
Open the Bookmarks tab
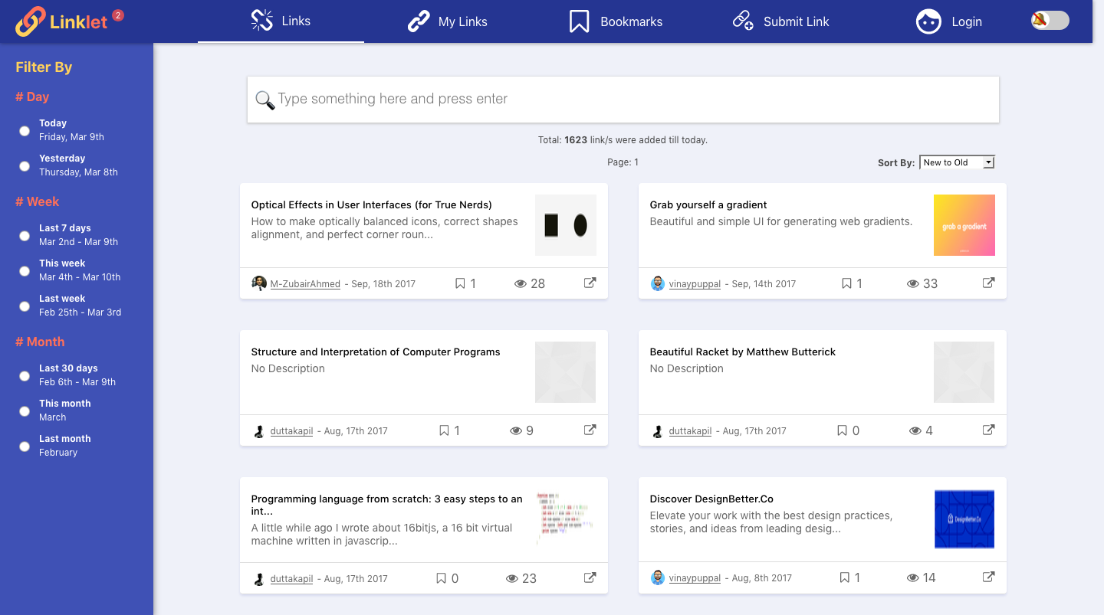point(615,21)
